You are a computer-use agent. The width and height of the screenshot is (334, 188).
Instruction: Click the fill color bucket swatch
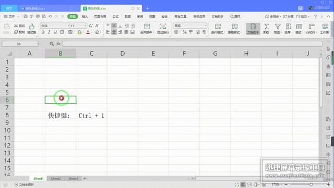pos(79,32)
